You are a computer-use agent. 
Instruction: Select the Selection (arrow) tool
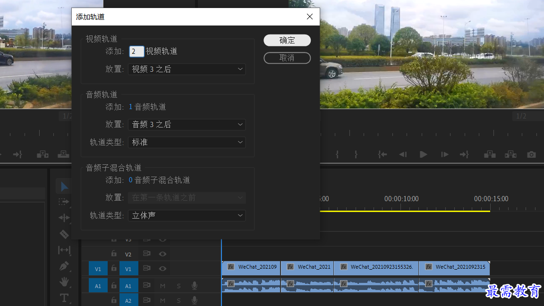coord(64,187)
